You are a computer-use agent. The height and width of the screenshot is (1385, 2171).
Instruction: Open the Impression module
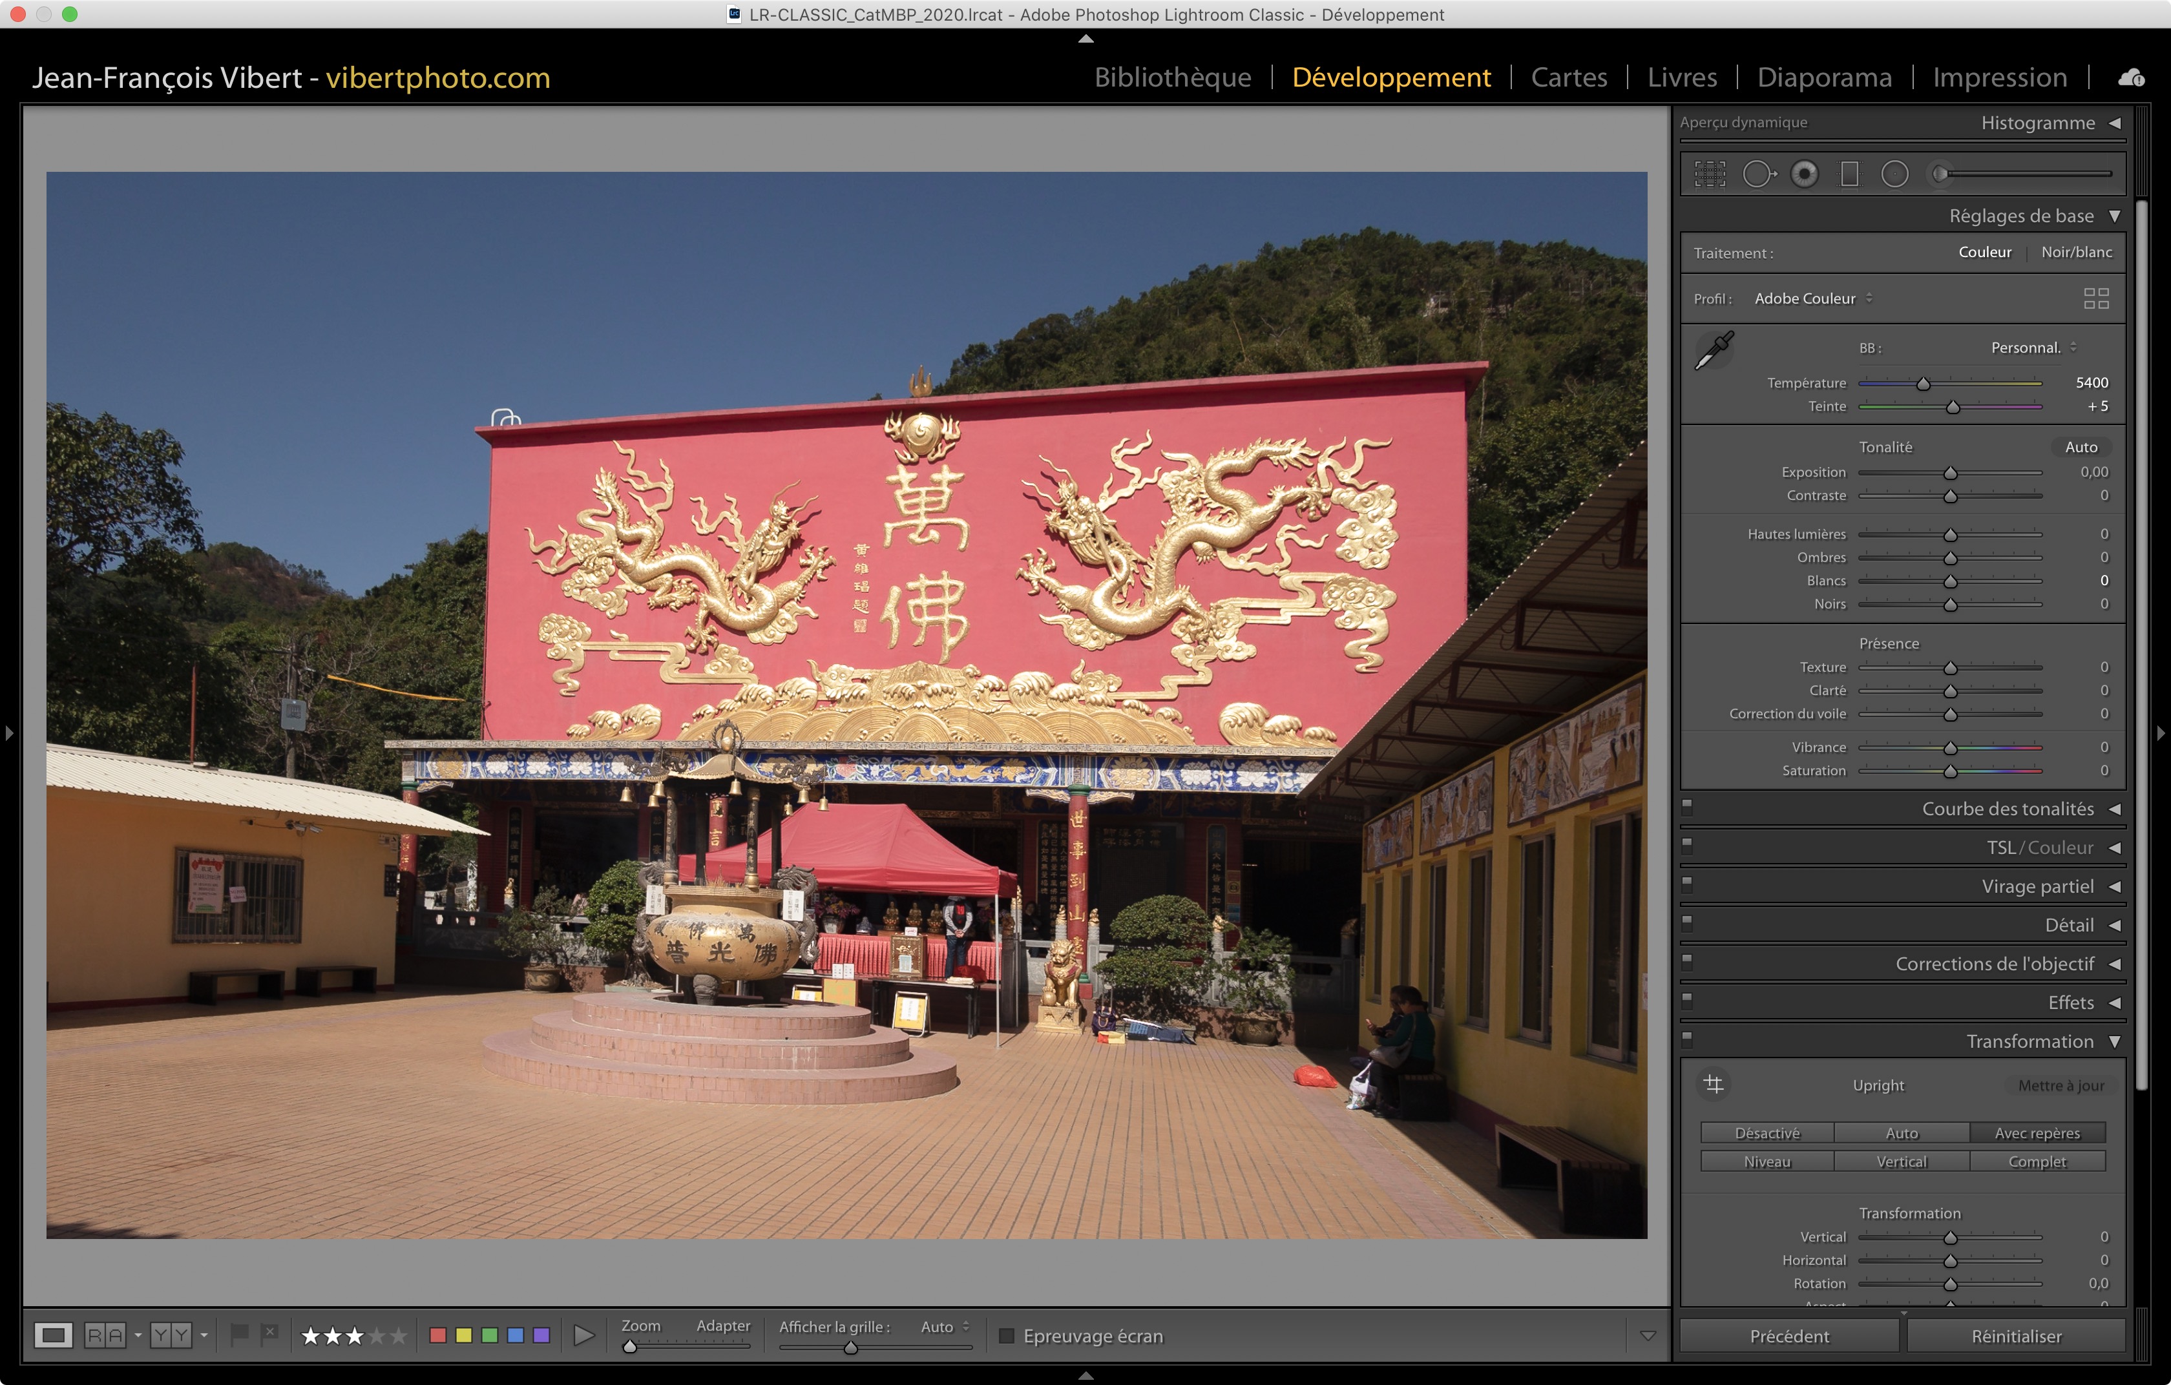click(1998, 78)
